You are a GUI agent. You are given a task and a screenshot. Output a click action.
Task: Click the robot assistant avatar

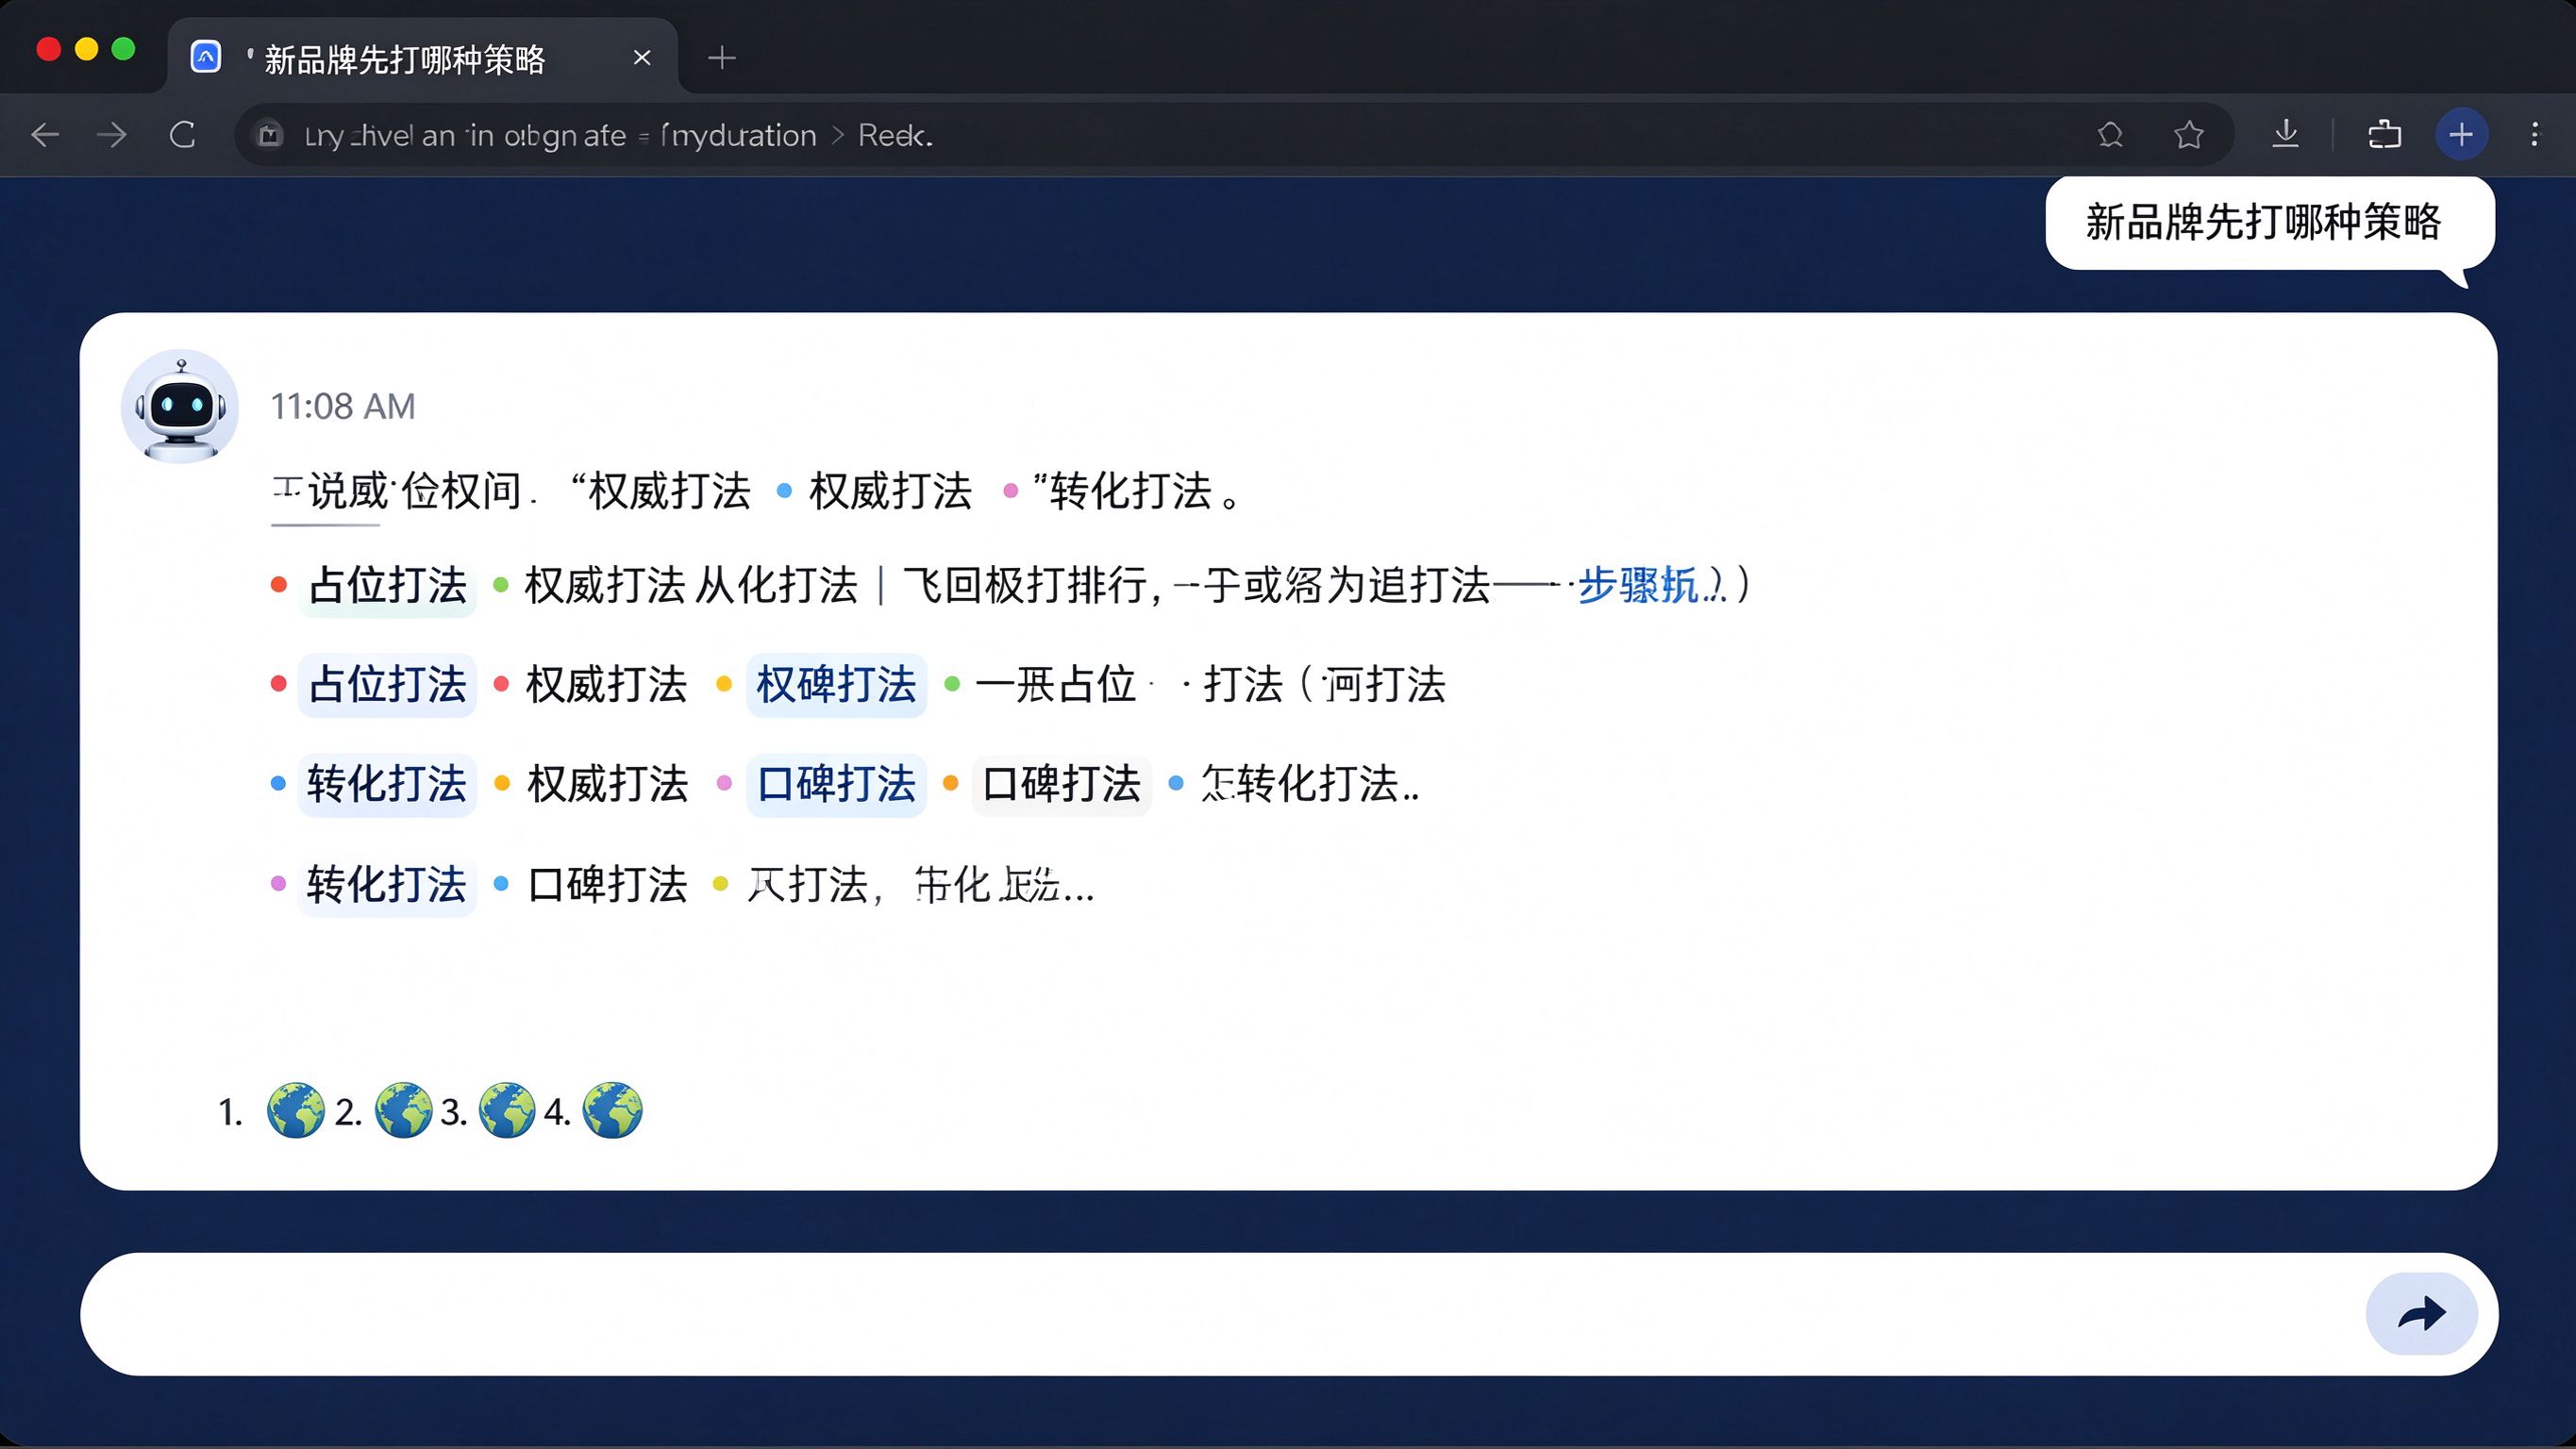tap(180, 406)
